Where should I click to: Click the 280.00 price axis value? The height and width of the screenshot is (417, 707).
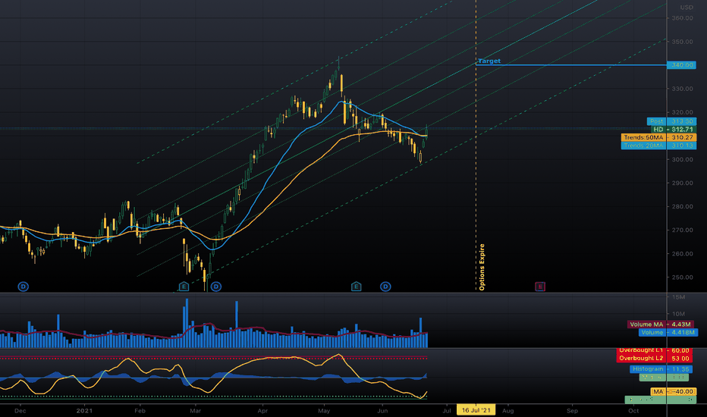(682, 206)
